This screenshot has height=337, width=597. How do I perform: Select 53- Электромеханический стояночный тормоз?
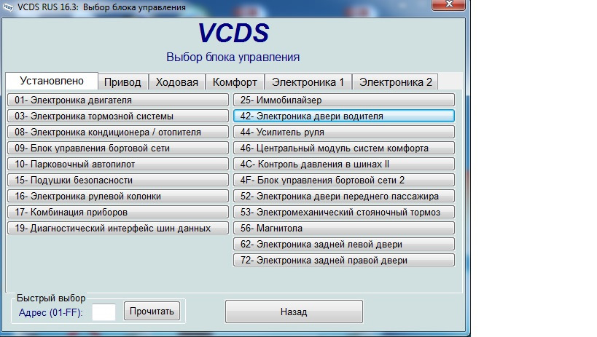click(344, 212)
